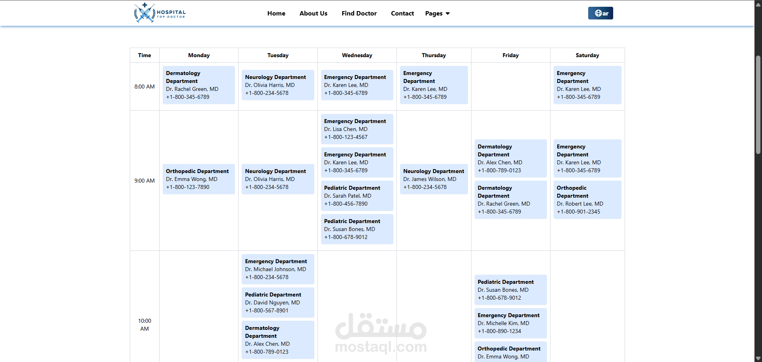
Task: Click Dr. Lisa Chen Emergency Department card
Action: (357, 129)
